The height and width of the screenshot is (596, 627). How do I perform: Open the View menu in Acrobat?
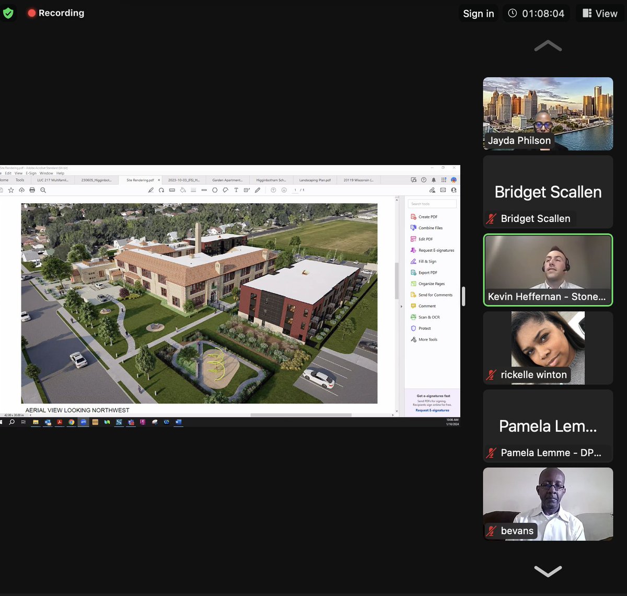[19, 173]
